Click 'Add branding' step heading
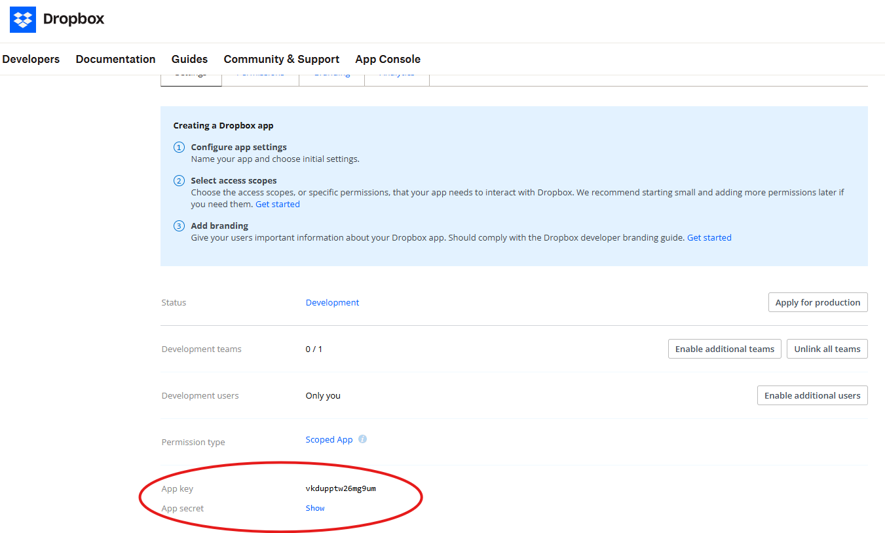Screen dimensions: 885x533 tap(219, 226)
